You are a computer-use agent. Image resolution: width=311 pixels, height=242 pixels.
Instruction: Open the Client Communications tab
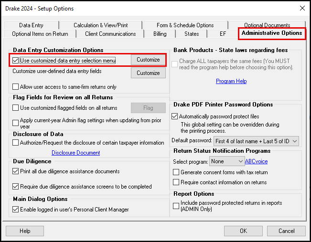coord(110,34)
